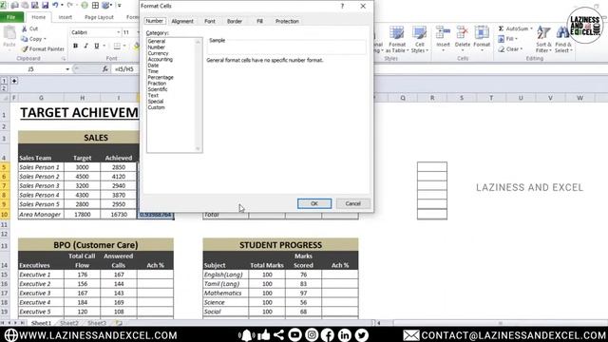Open the Clipboard group dialog launcher
The width and height of the screenshot is (608, 342).
64,59
